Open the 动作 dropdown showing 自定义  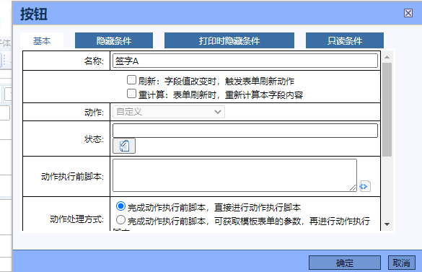tap(169, 112)
